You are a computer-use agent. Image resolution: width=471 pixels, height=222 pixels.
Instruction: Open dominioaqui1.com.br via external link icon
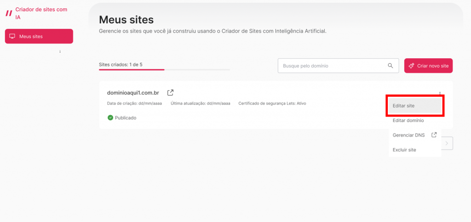pyautogui.click(x=170, y=93)
